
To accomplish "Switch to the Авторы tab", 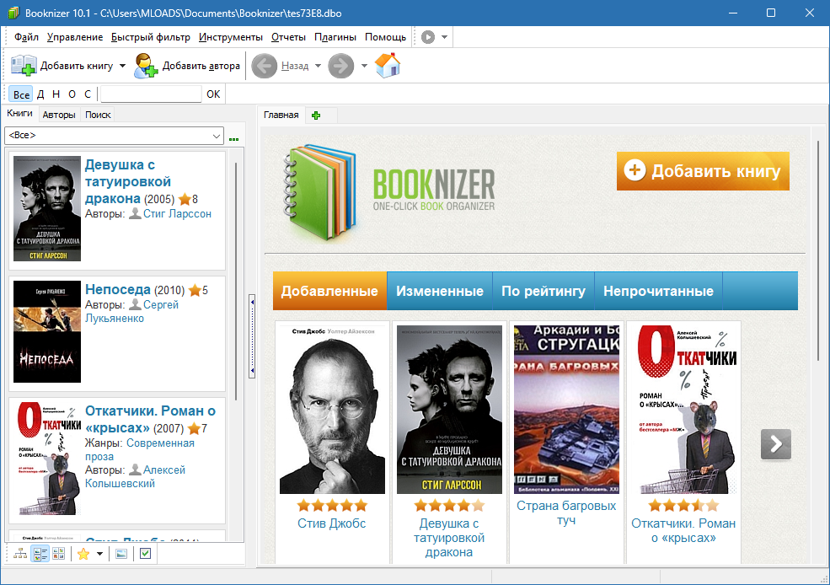I will 59,115.
